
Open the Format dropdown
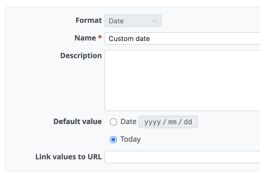[x=133, y=21]
